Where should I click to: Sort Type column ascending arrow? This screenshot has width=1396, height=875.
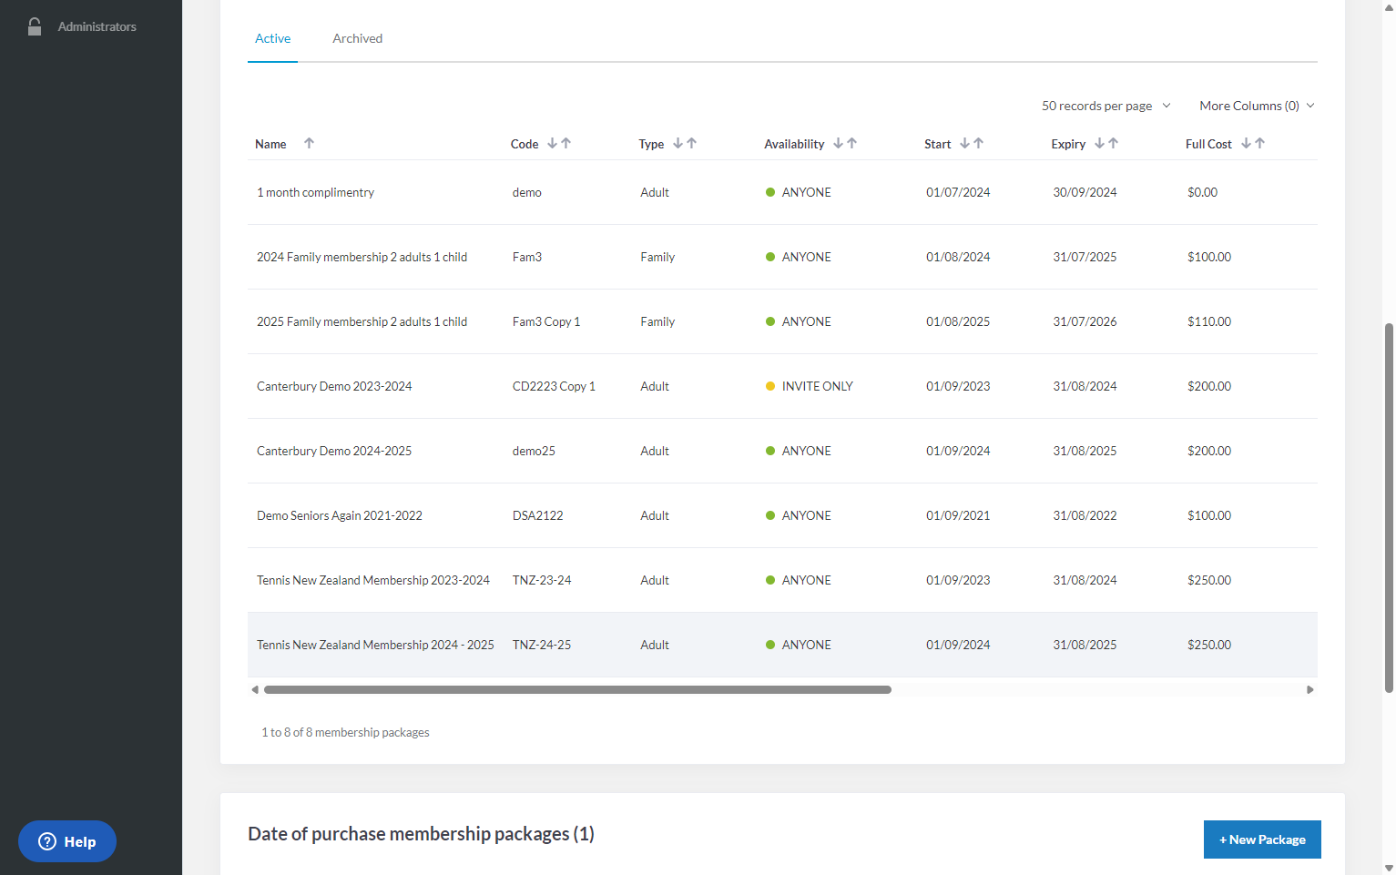coord(692,143)
